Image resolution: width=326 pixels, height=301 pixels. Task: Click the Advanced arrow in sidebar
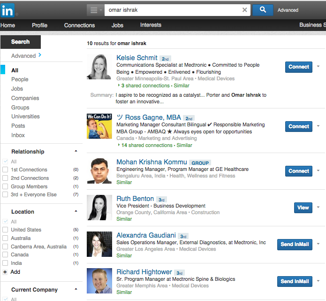click(40, 55)
